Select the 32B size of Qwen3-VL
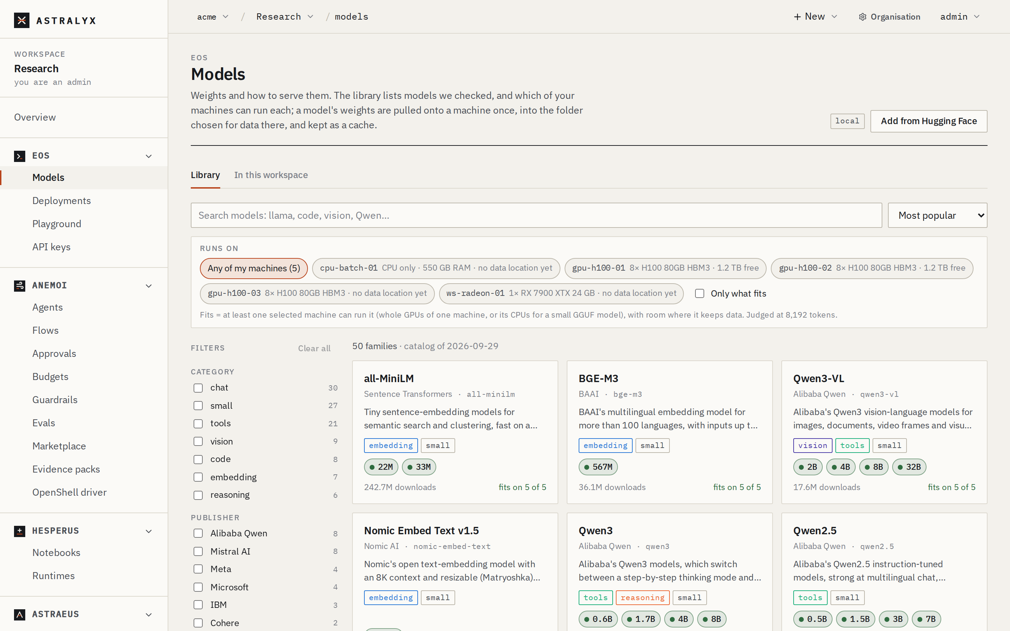The width and height of the screenshot is (1010, 631). coord(909,467)
